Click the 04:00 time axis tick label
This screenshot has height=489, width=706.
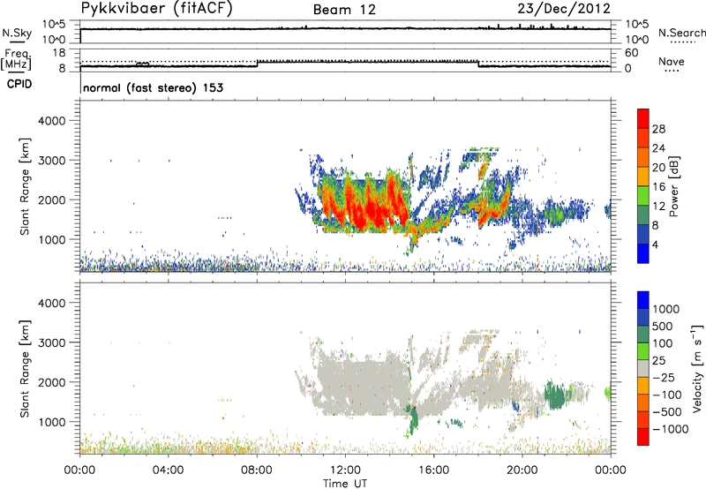(x=168, y=470)
